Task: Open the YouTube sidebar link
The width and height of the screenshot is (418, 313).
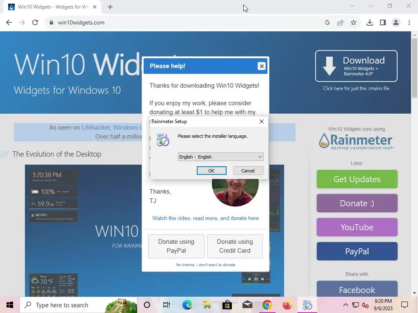Action: click(357, 227)
